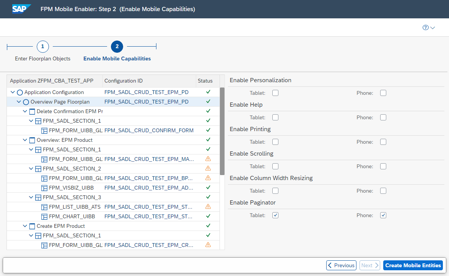Click the UIBB icon beside FPM_CHART_UIBB

click(x=44, y=216)
